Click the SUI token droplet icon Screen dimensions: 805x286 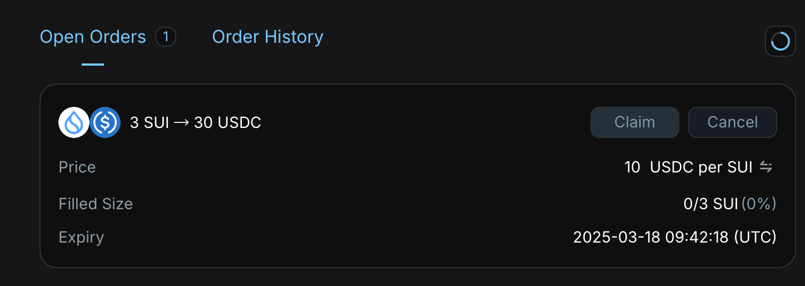tap(74, 122)
